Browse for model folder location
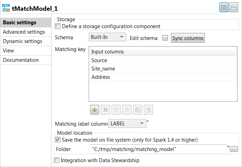This screenshot has width=242, height=167. tap(234, 149)
